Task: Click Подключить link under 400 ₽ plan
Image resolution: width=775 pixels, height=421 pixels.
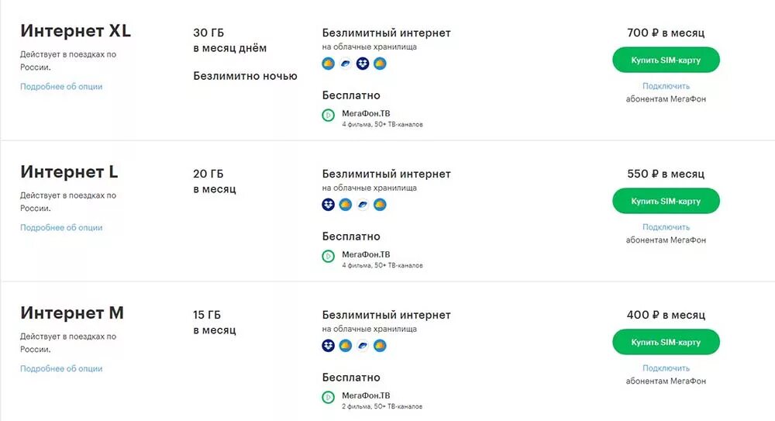Action: click(666, 368)
